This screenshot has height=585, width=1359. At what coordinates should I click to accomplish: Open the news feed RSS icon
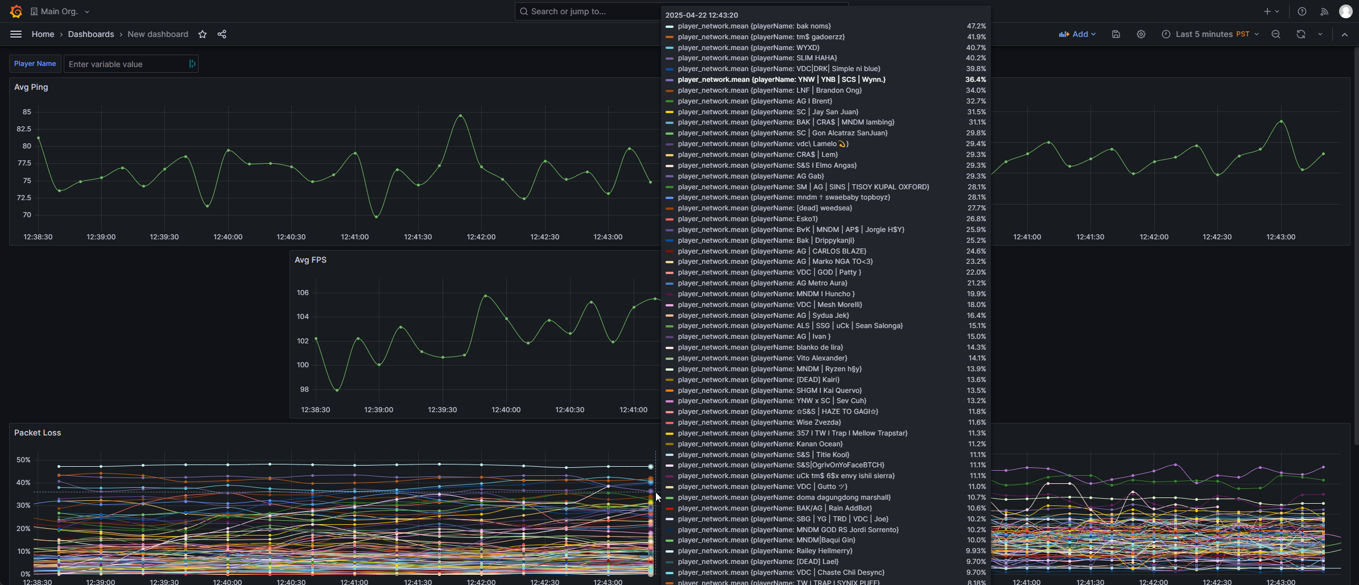pos(1324,11)
